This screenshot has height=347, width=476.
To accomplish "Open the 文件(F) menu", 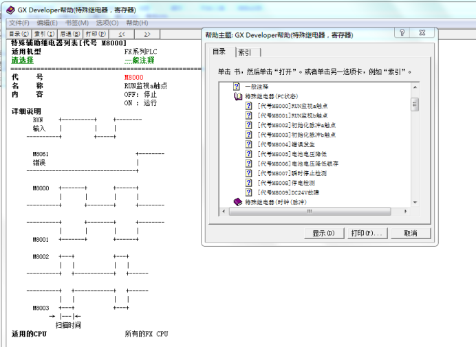I will click(x=19, y=23).
